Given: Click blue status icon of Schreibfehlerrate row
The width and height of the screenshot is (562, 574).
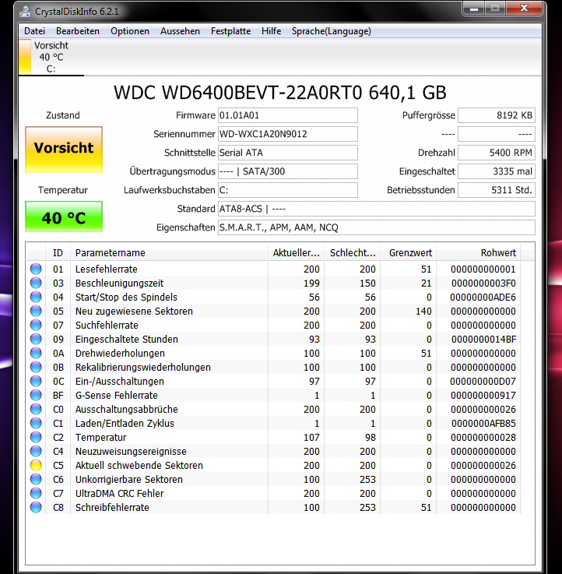Looking at the screenshot, I should pyautogui.click(x=36, y=507).
